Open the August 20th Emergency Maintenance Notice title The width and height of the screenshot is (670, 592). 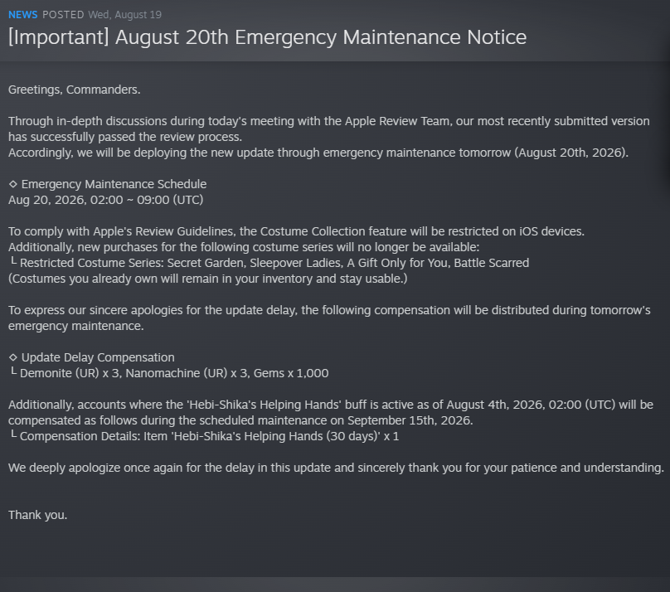pos(268,37)
